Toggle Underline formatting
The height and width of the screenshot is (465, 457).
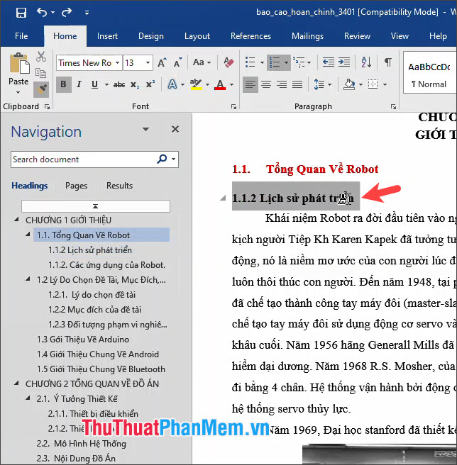click(x=94, y=84)
